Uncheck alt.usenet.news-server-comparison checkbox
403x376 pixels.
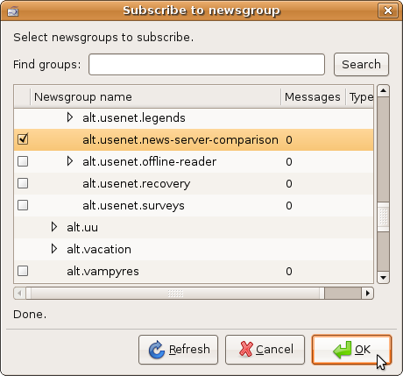(23, 139)
